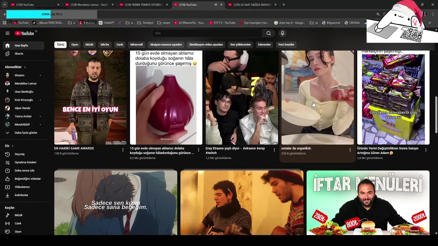The image size is (438, 246).
Task: Open ustalar da organiktir short title
Action: 296,148
